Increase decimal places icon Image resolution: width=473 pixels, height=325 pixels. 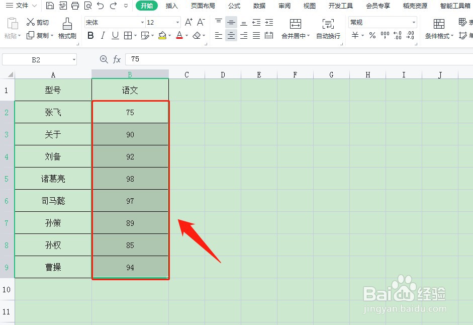click(x=398, y=35)
